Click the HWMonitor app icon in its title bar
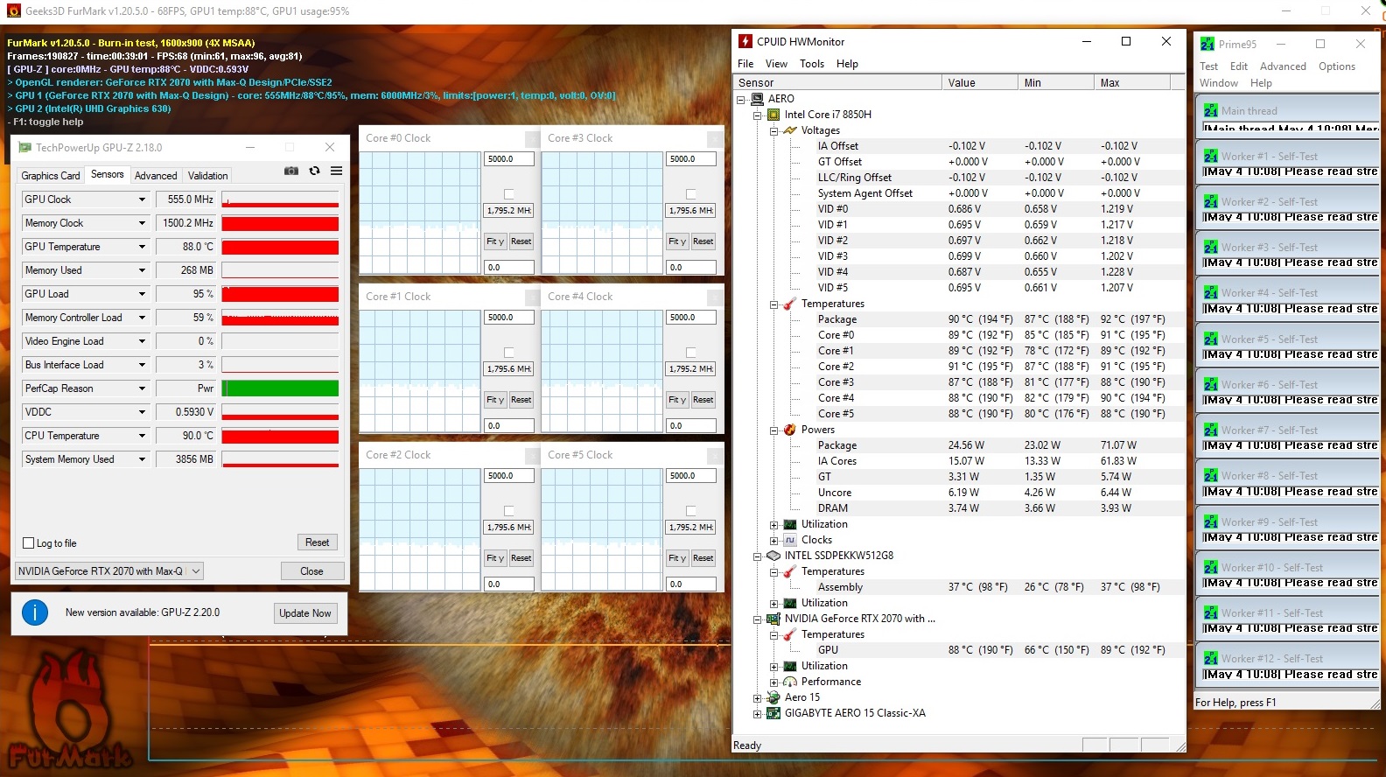 tap(745, 41)
